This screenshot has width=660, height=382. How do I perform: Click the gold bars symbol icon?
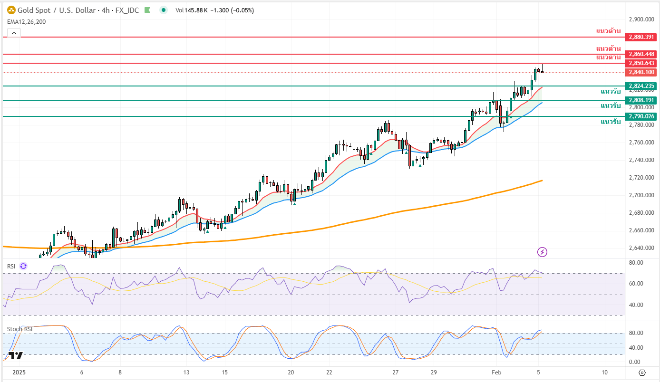click(11, 10)
